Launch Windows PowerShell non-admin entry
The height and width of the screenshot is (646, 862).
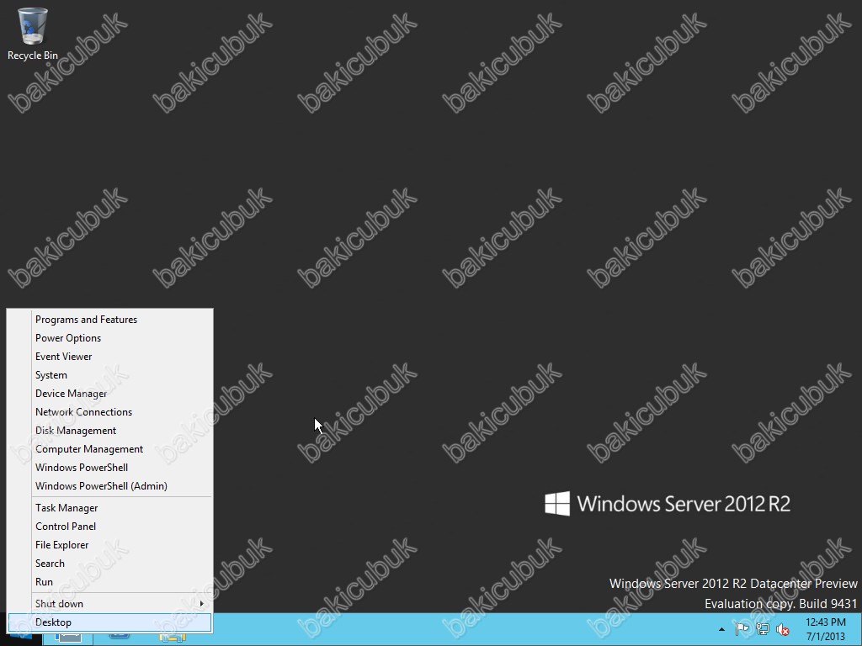110,468
